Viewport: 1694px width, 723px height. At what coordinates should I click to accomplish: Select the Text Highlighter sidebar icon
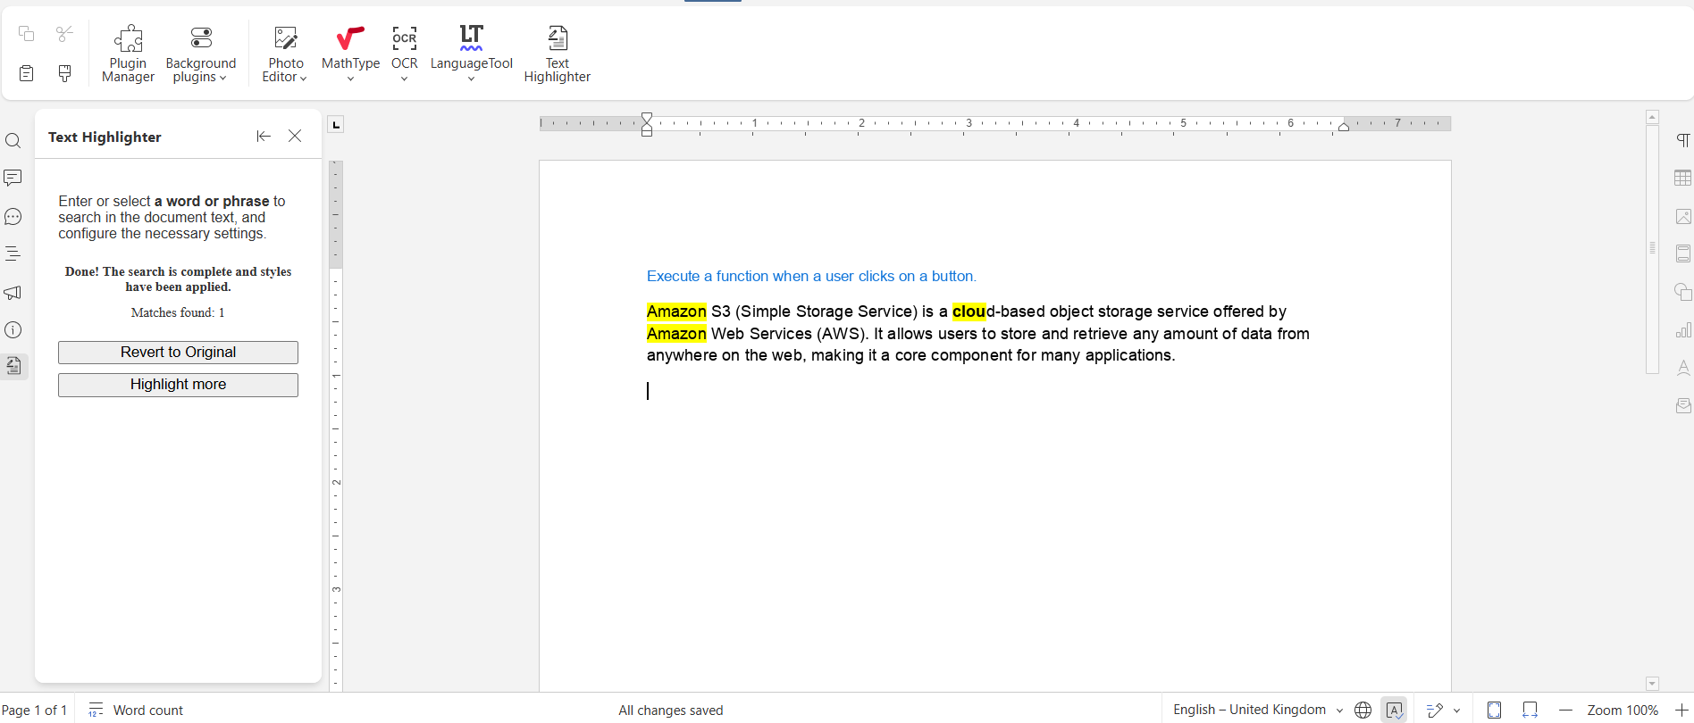(13, 366)
